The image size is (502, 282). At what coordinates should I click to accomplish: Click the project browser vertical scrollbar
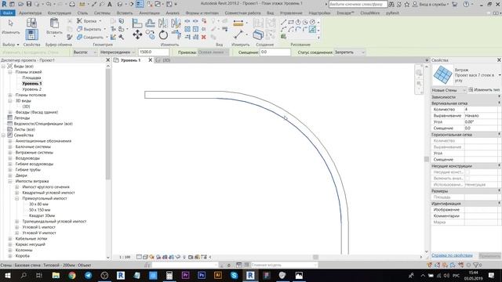click(x=108, y=125)
